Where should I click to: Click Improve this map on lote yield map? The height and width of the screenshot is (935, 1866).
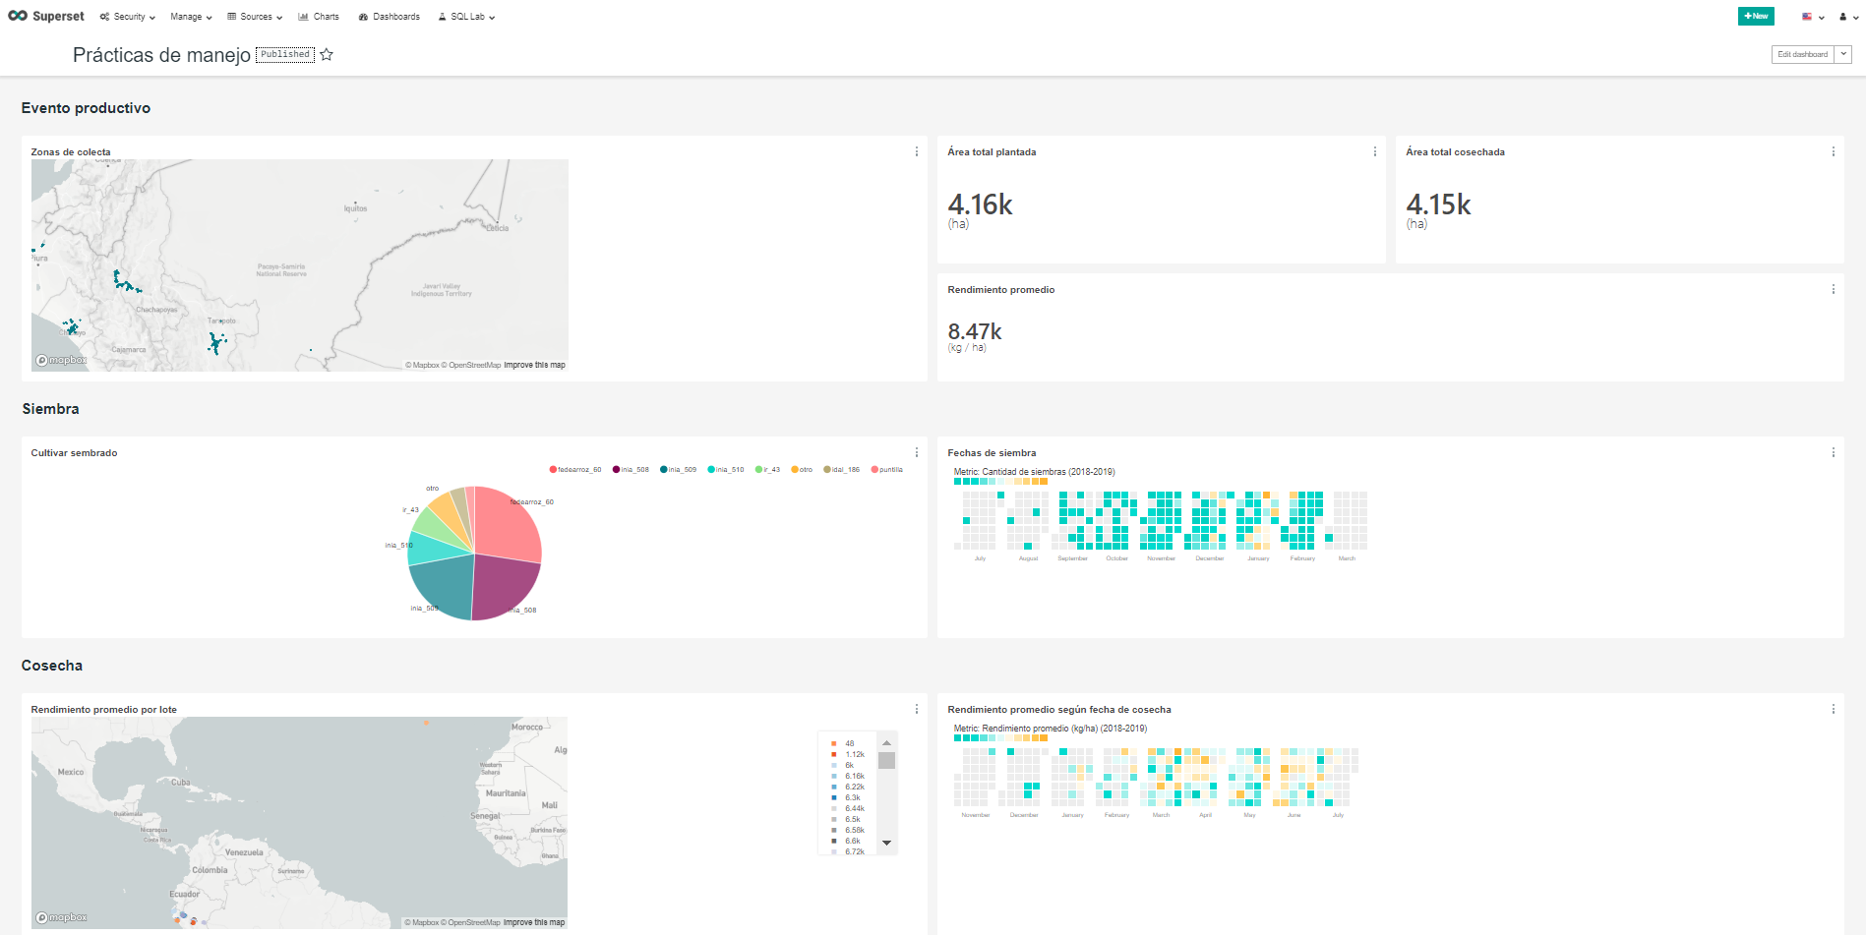pos(534,922)
